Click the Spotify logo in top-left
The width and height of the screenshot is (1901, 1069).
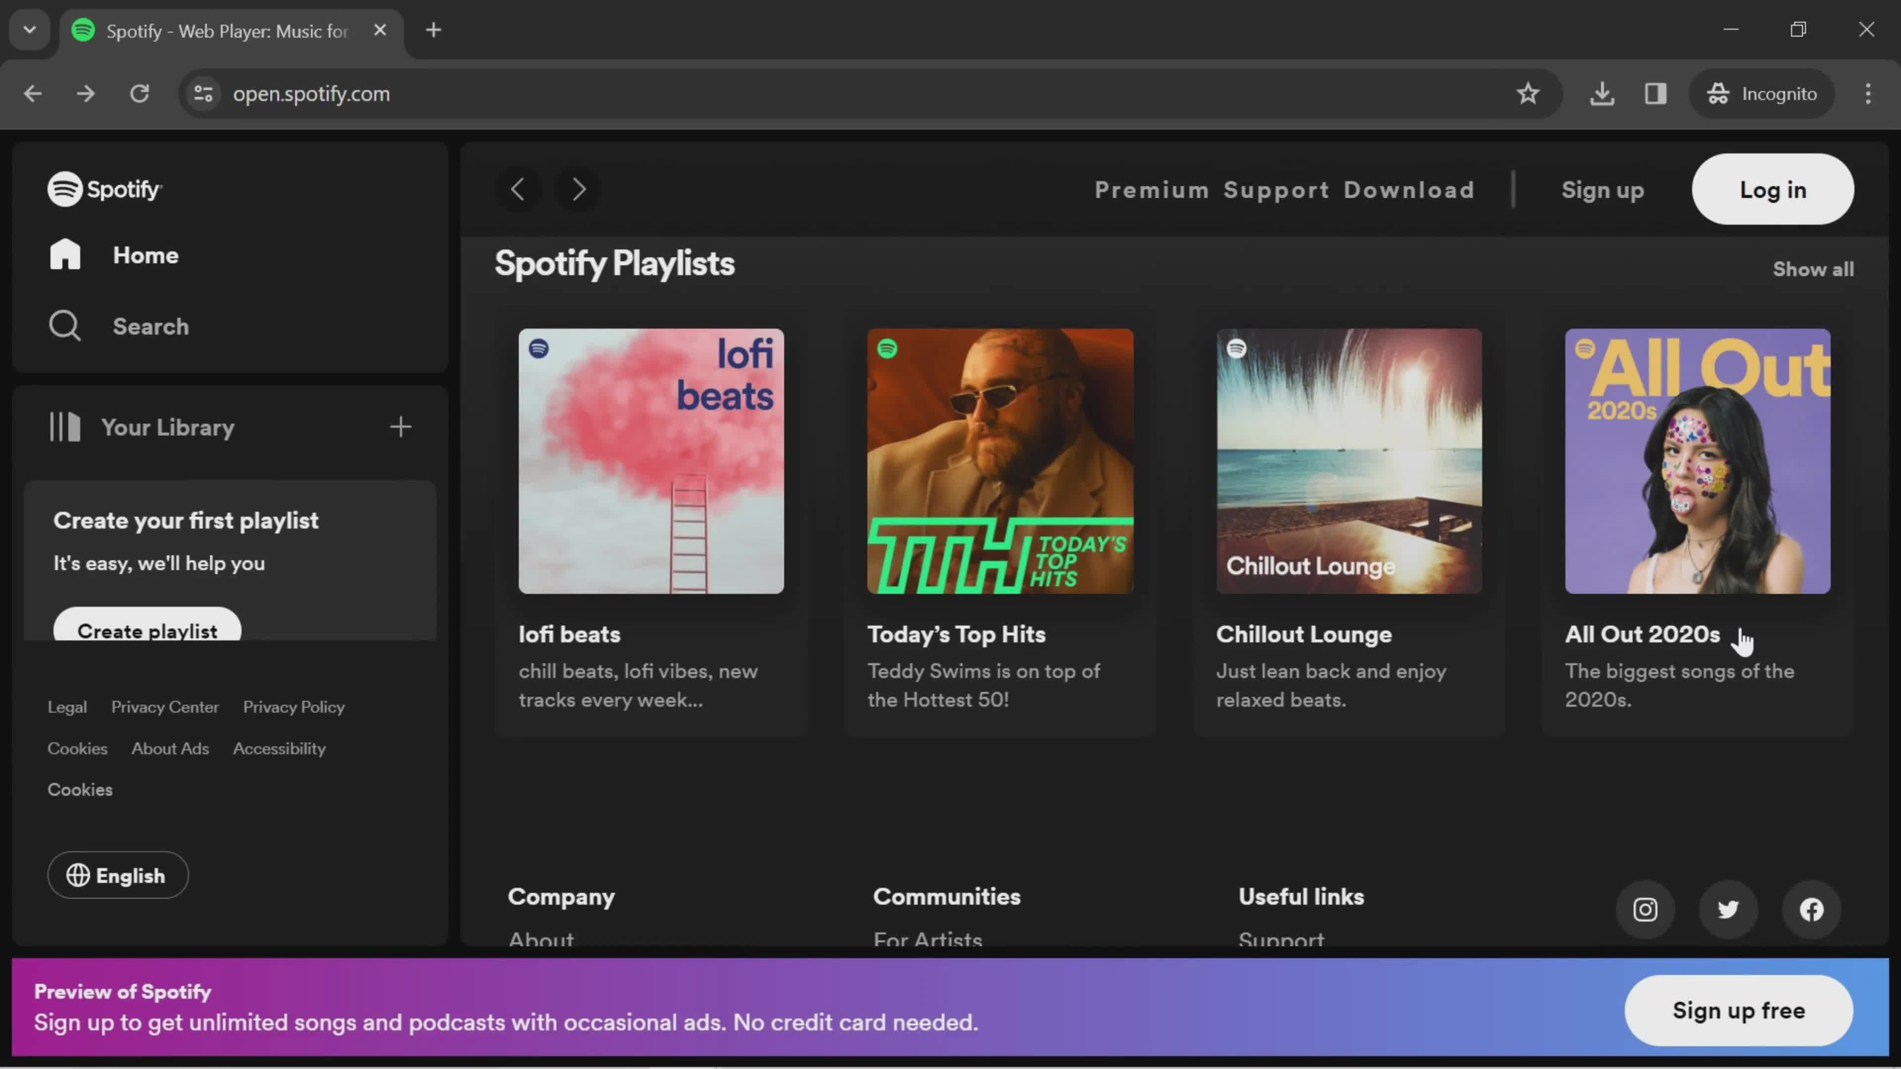point(104,189)
